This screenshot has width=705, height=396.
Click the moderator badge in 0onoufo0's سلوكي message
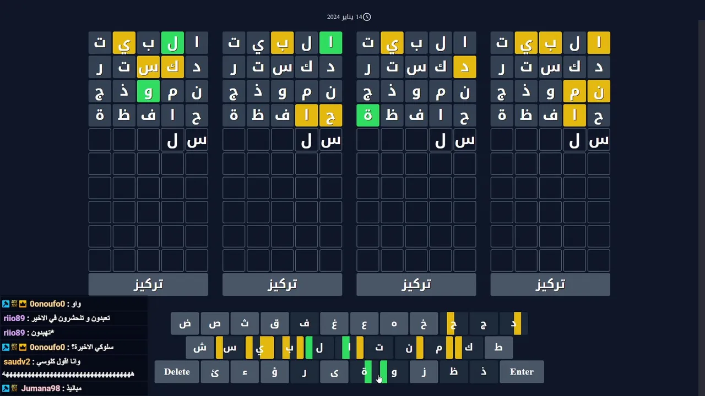point(6,348)
